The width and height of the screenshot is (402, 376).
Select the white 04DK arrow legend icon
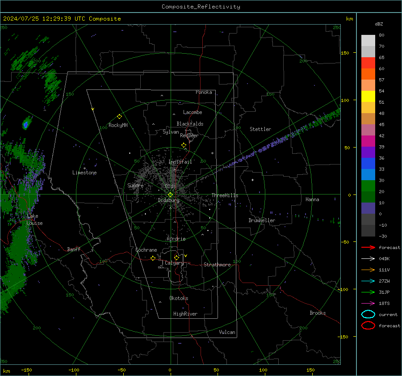(x=368, y=259)
